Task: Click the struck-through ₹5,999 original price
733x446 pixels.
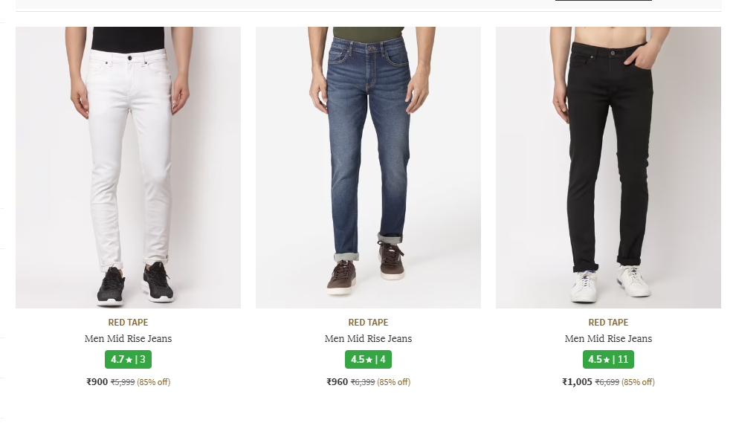Action: tap(123, 382)
